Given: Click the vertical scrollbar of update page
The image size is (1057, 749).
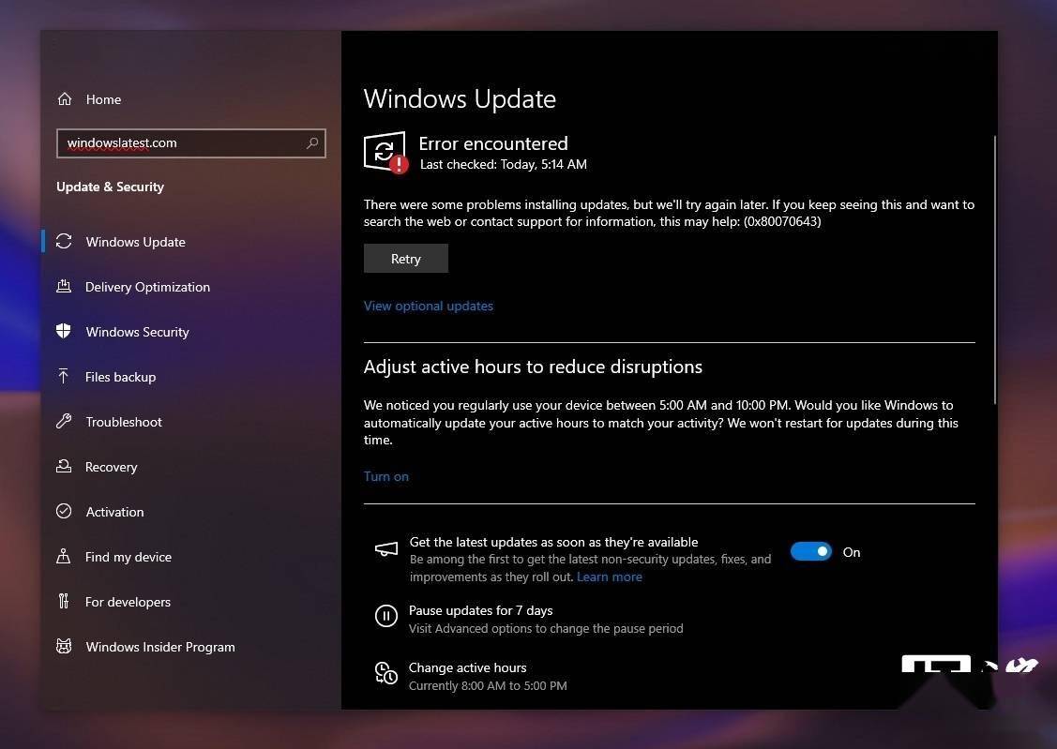Looking at the screenshot, I should (x=994, y=269).
